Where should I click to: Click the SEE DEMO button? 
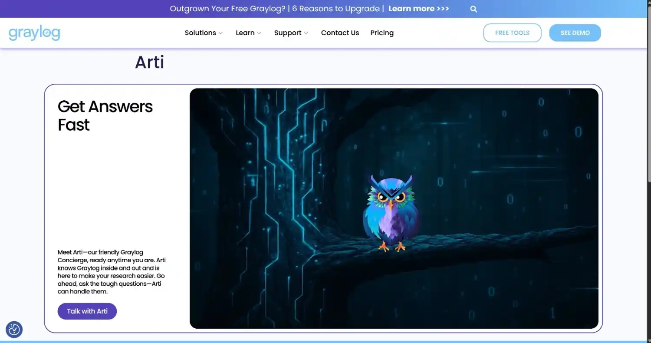575,33
